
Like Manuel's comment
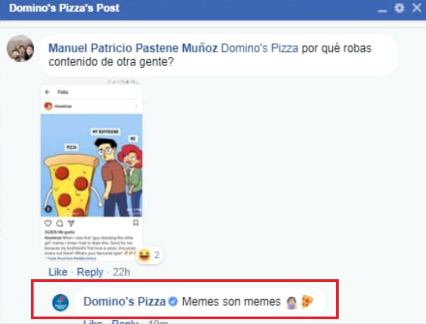pyautogui.click(x=58, y=272)
